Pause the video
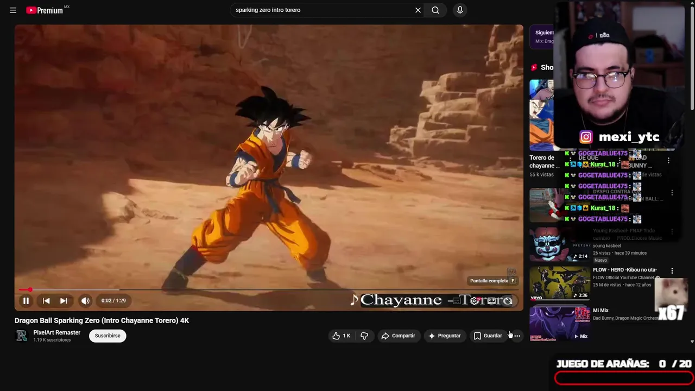Viewport: 695px width, 391px height. [26, 301]
